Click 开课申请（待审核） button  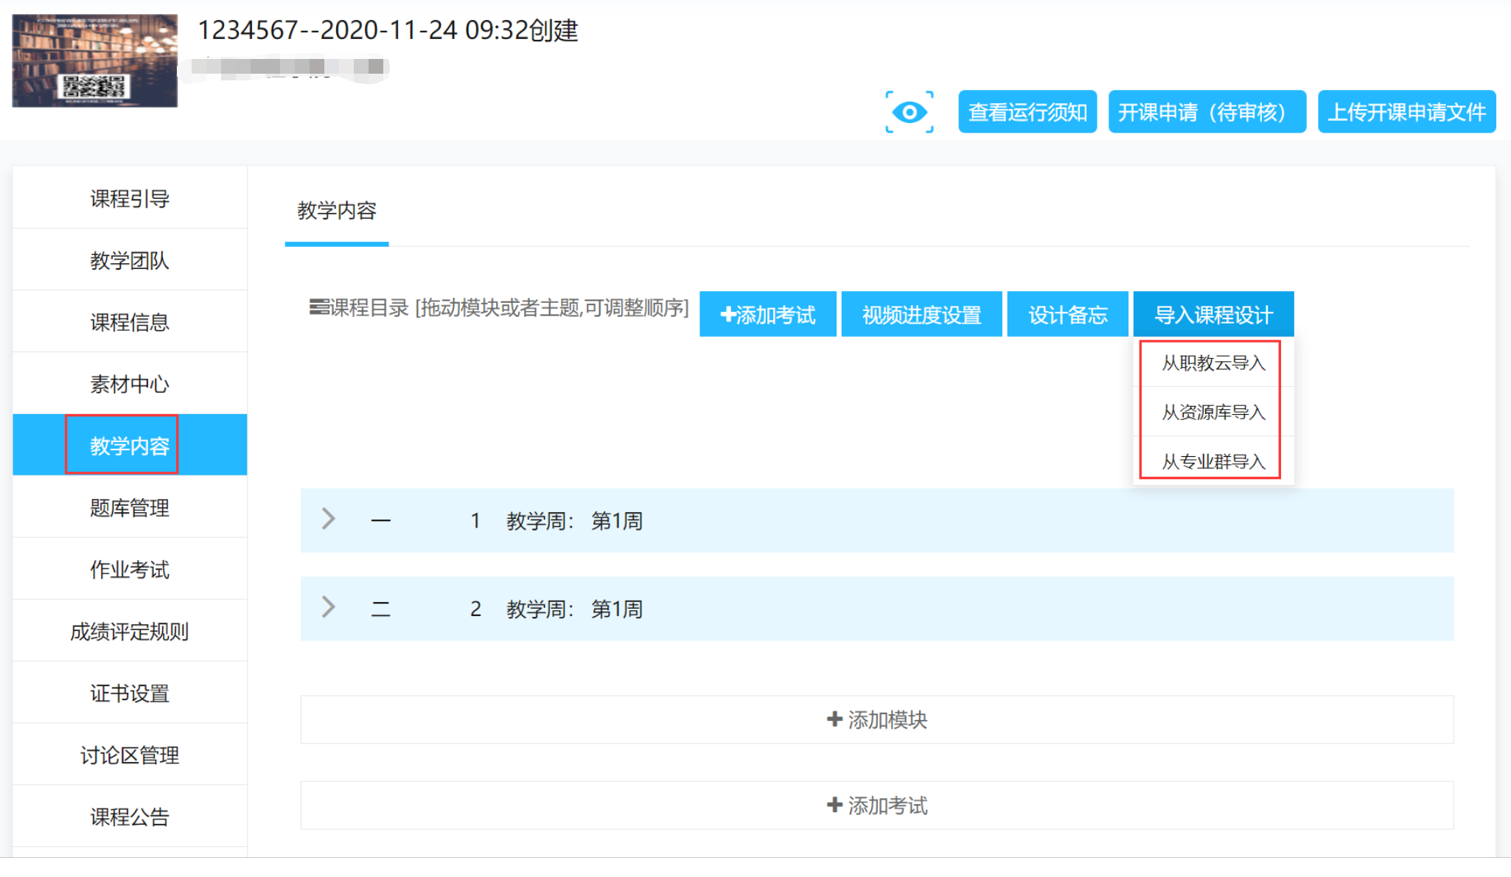pos(1206,112)
